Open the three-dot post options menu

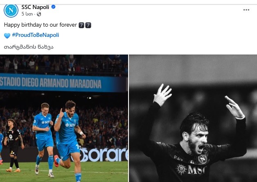tap(246, 10)
